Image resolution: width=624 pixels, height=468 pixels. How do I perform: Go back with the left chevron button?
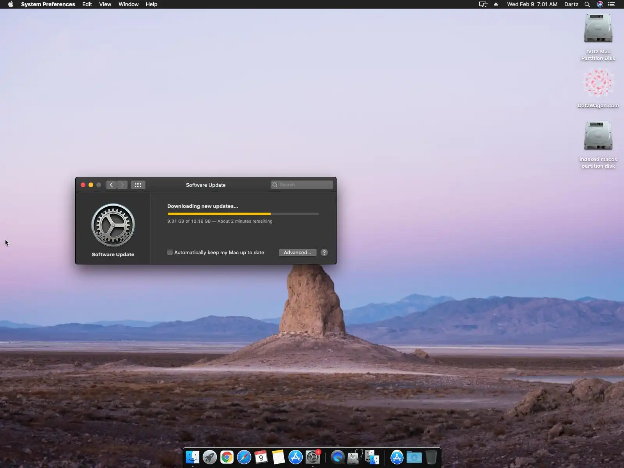point(111,185)
